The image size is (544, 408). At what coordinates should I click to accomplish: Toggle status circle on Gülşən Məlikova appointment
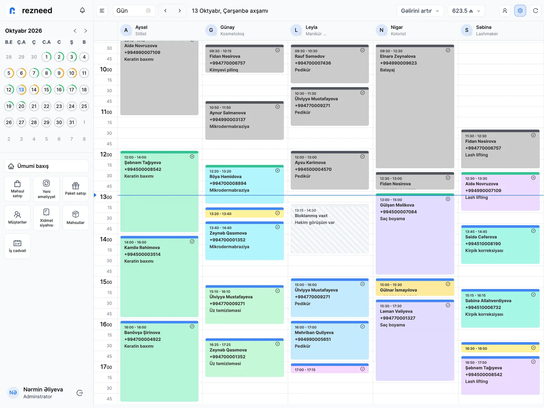(x=448, y=199)
